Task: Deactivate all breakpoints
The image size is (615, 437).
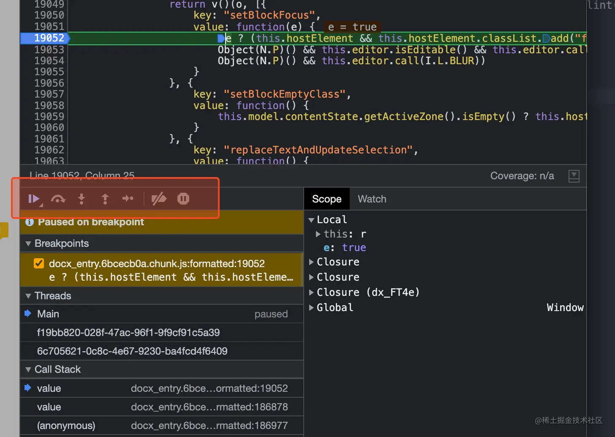Action: (159, 199)
